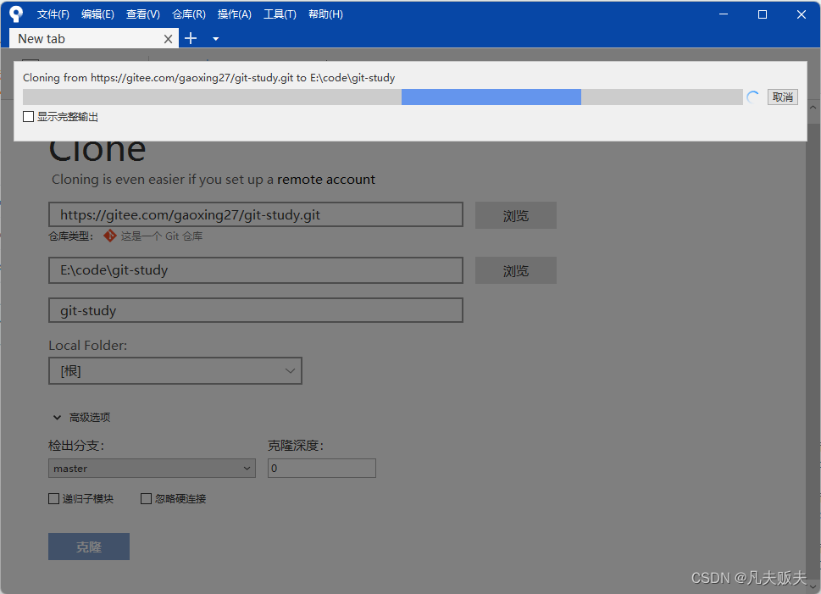Minimize the SourceTree window
The height and width of the screenshot is (594, 821).
(724, 14)
